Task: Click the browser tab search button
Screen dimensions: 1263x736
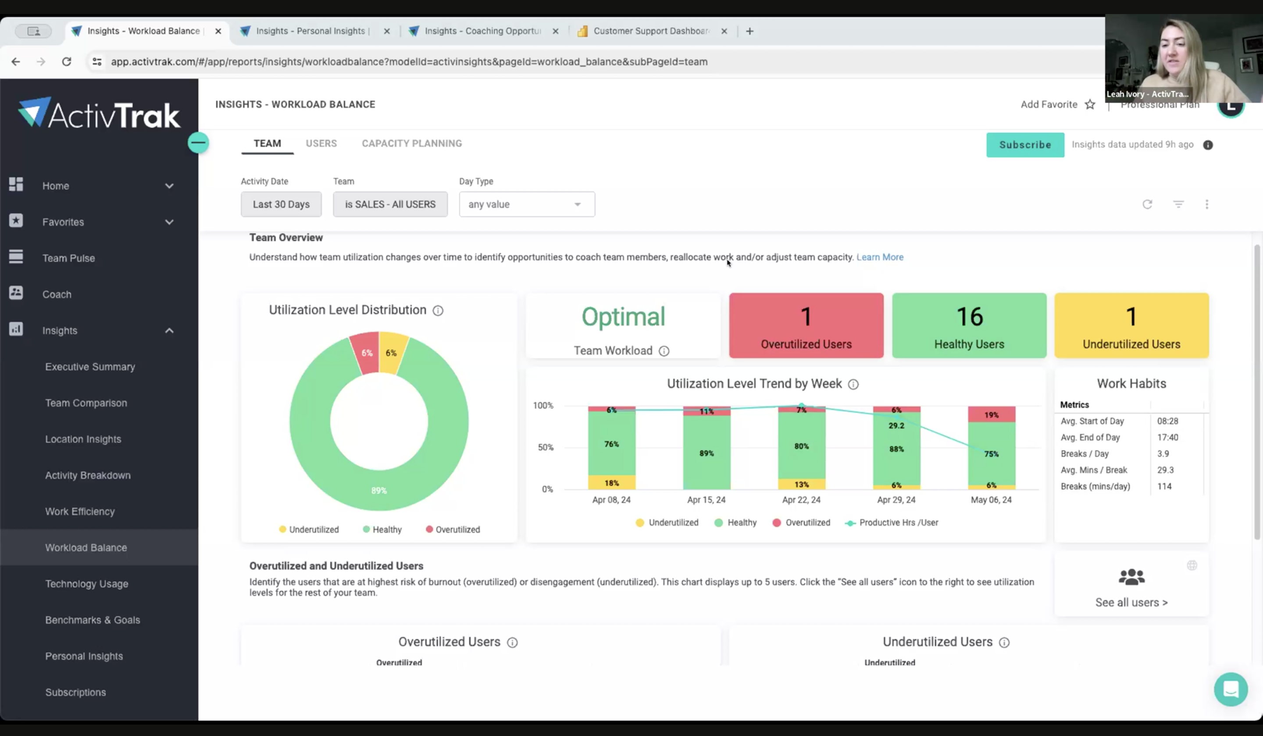Action: [x=34, y=31]
